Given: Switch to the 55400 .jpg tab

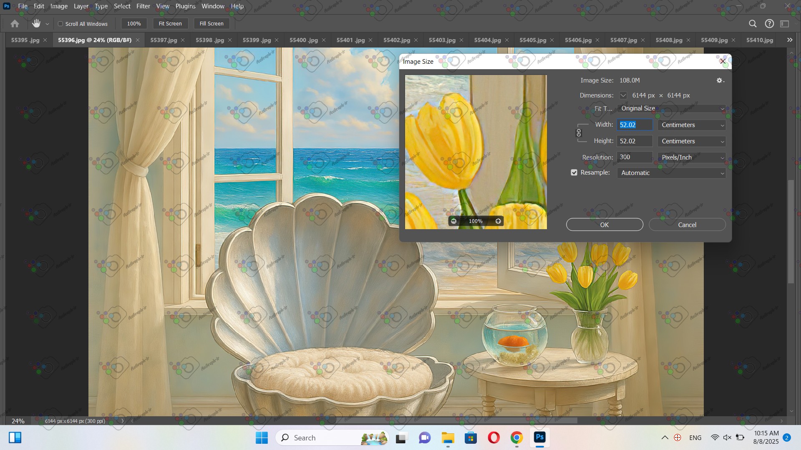Looking at the screenshot, I should click(x=303, y=40).
